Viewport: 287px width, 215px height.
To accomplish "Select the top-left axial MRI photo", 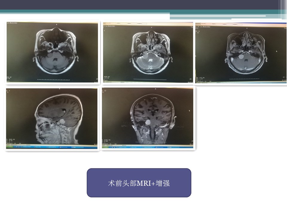I will coord(53,52).
